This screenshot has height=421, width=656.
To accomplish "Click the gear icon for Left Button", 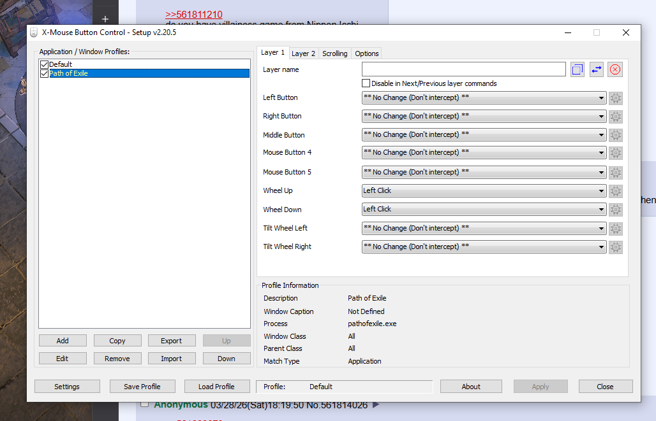I will (x=615, y=98).
